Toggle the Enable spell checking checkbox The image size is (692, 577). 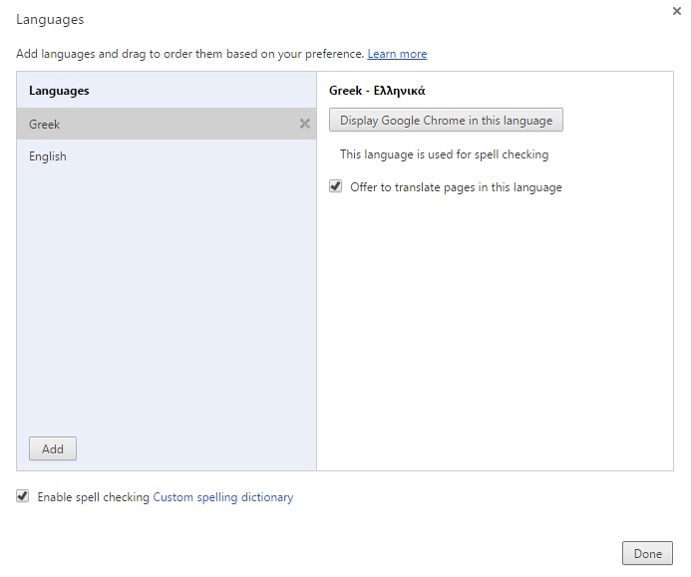coord(23,496)
